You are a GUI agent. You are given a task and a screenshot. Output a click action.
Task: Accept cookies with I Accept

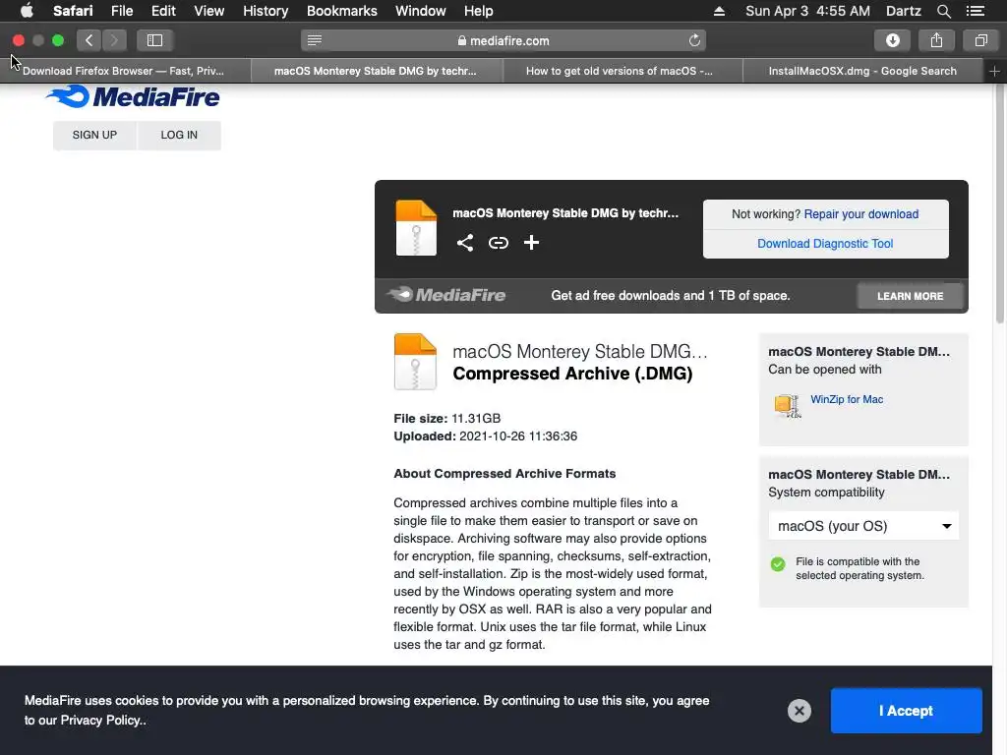(x=906, y=711)
